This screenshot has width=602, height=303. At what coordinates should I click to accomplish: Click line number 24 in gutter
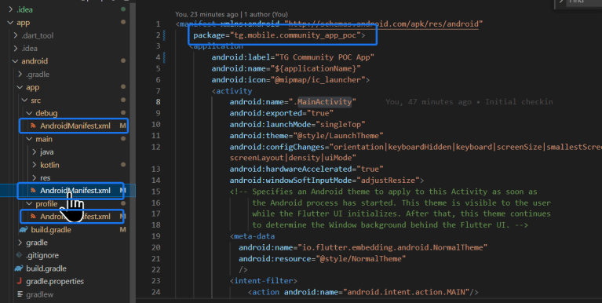pyautogui.click(x=156, y=292)
